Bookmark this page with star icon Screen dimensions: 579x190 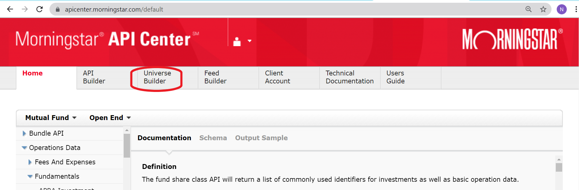[543, 9]
